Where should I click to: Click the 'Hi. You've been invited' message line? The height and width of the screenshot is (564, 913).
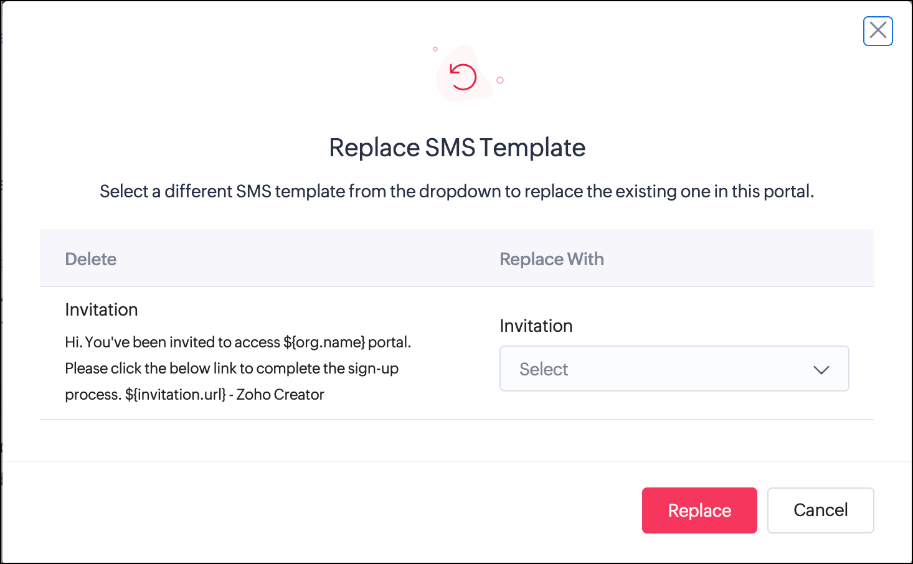coord(238,342)
